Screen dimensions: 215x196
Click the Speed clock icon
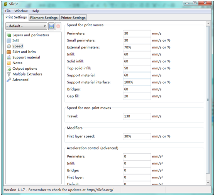pyautogui.click(x=9, y=46)
